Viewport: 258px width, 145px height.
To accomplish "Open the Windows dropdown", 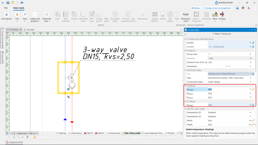I will [197, 8].
